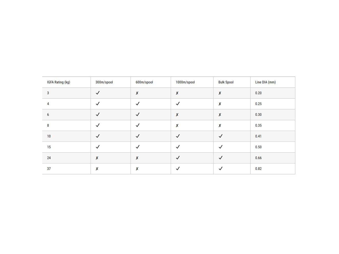Click the 0.82 line diameter value
Screen dimensions: 339x254
(x=258, y=169)
